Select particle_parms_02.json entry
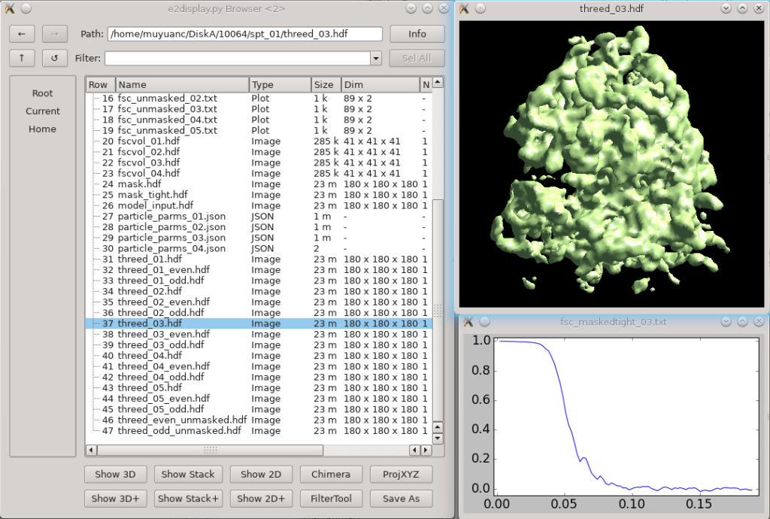Image resolution: width=770 pixels, height=519 pixels. pos(171,227)
